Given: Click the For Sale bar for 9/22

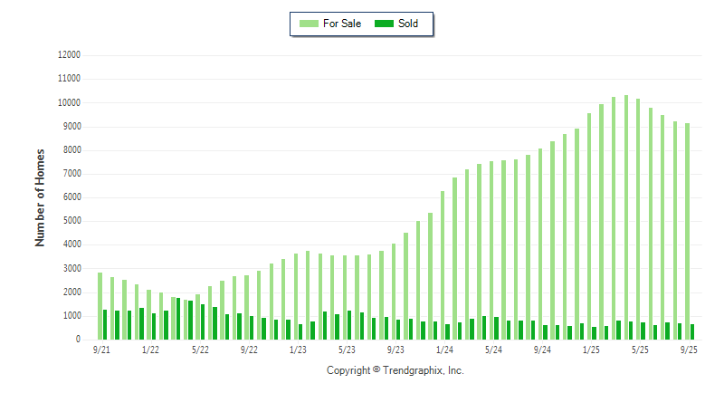Looking at the screenshot, I should [x=246, y=308].
